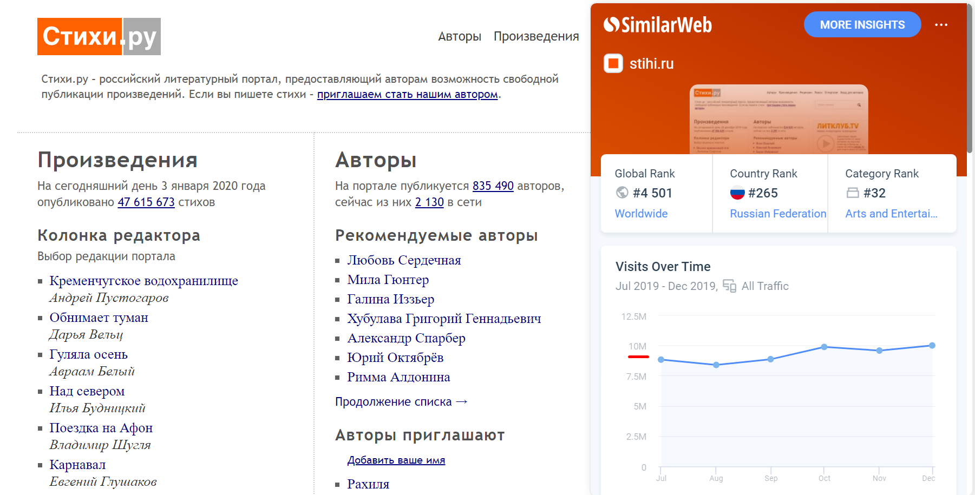Click the stihi.ru website preview thumbnail
975x495 pixels.
click(x=778, y=119)
